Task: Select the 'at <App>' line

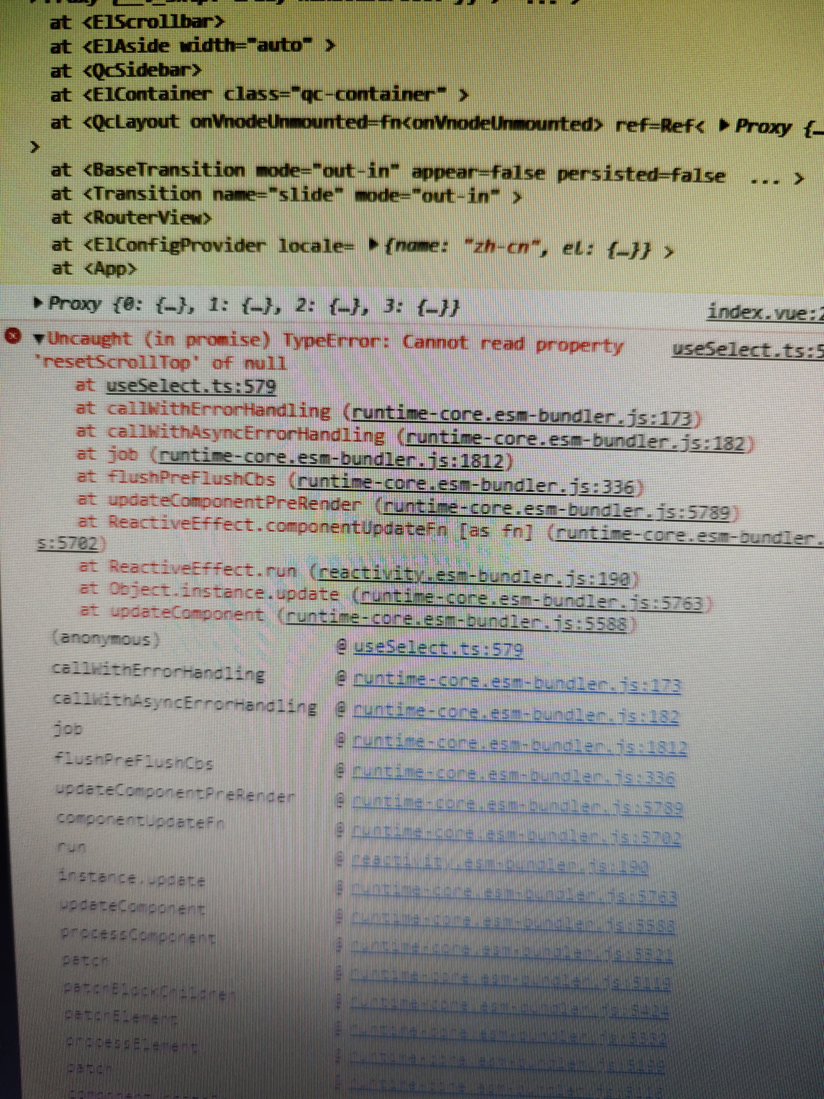Action: (94, 269)
